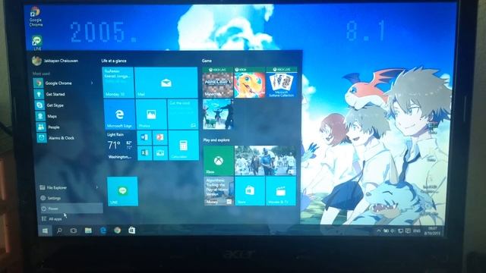This screenshot has width=486, height=273.
Task: Open the LINE tile in Start
Action: click(x=123, y=191)
